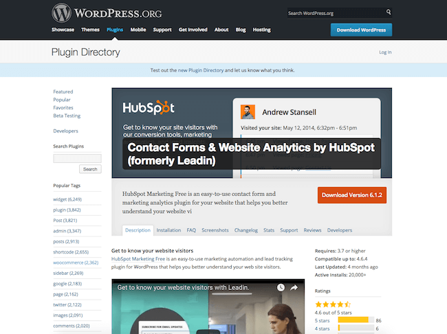Click the search magnifier icon
Image resolution: width=447 pixels, height=334 pixels.
point(389,12)
